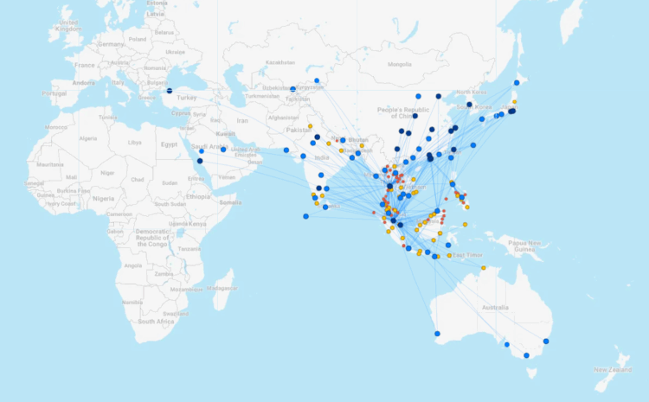Select the yellow Guwahati marker east of Bhutan
649x402 pixels.
[x=362, y=145]
